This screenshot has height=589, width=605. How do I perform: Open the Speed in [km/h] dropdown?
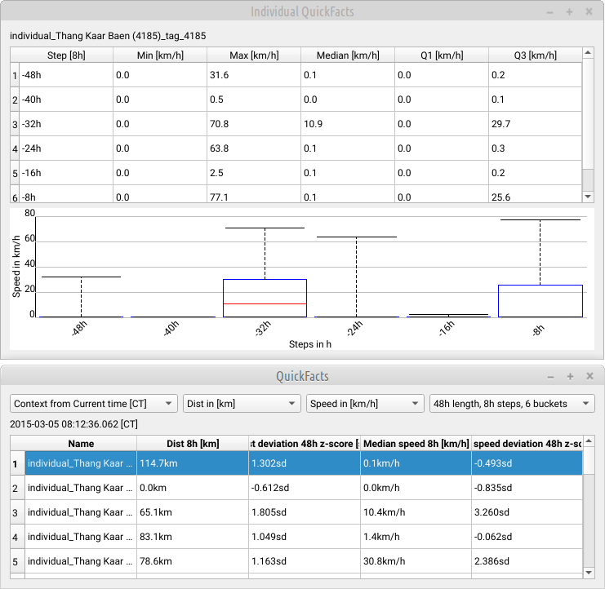365,404
